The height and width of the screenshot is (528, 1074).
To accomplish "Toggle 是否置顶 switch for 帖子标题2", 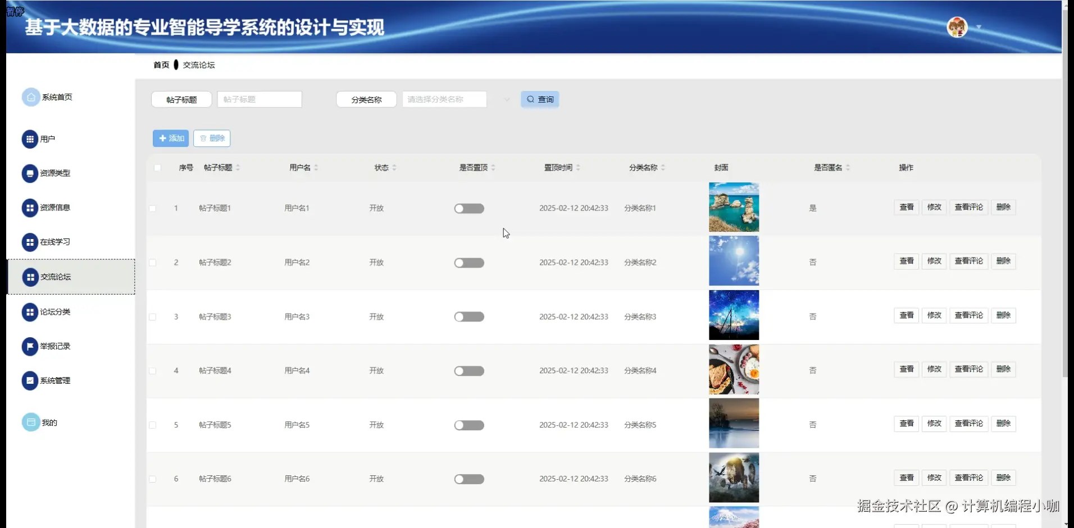I will 469,263.
